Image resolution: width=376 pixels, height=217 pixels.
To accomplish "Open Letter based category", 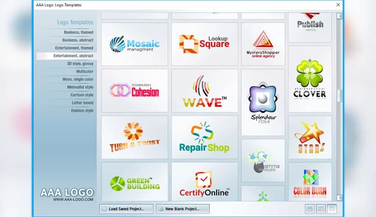I will pos(82,103).
